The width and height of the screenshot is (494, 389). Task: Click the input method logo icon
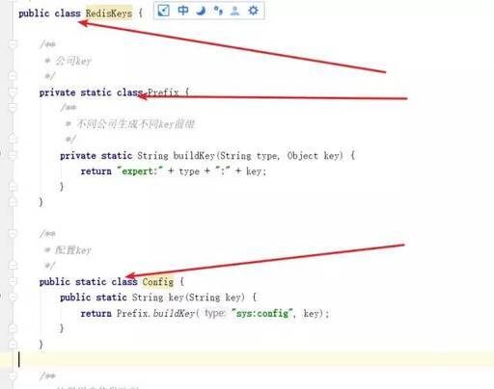(x=163, y=11)
